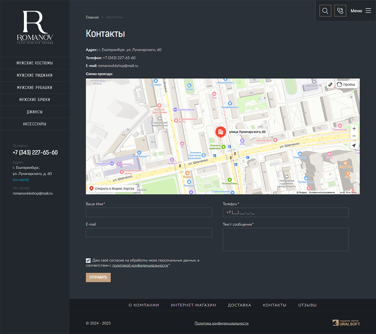
Task: Follow the (на карте) link
Action: click(21, 180)
